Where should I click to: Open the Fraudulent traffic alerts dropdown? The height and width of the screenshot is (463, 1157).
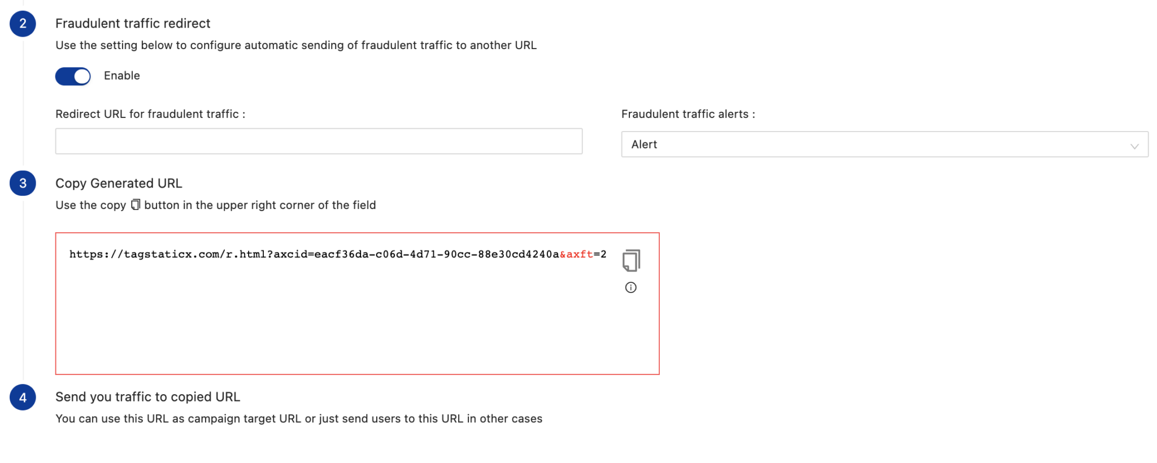(885, 145)
